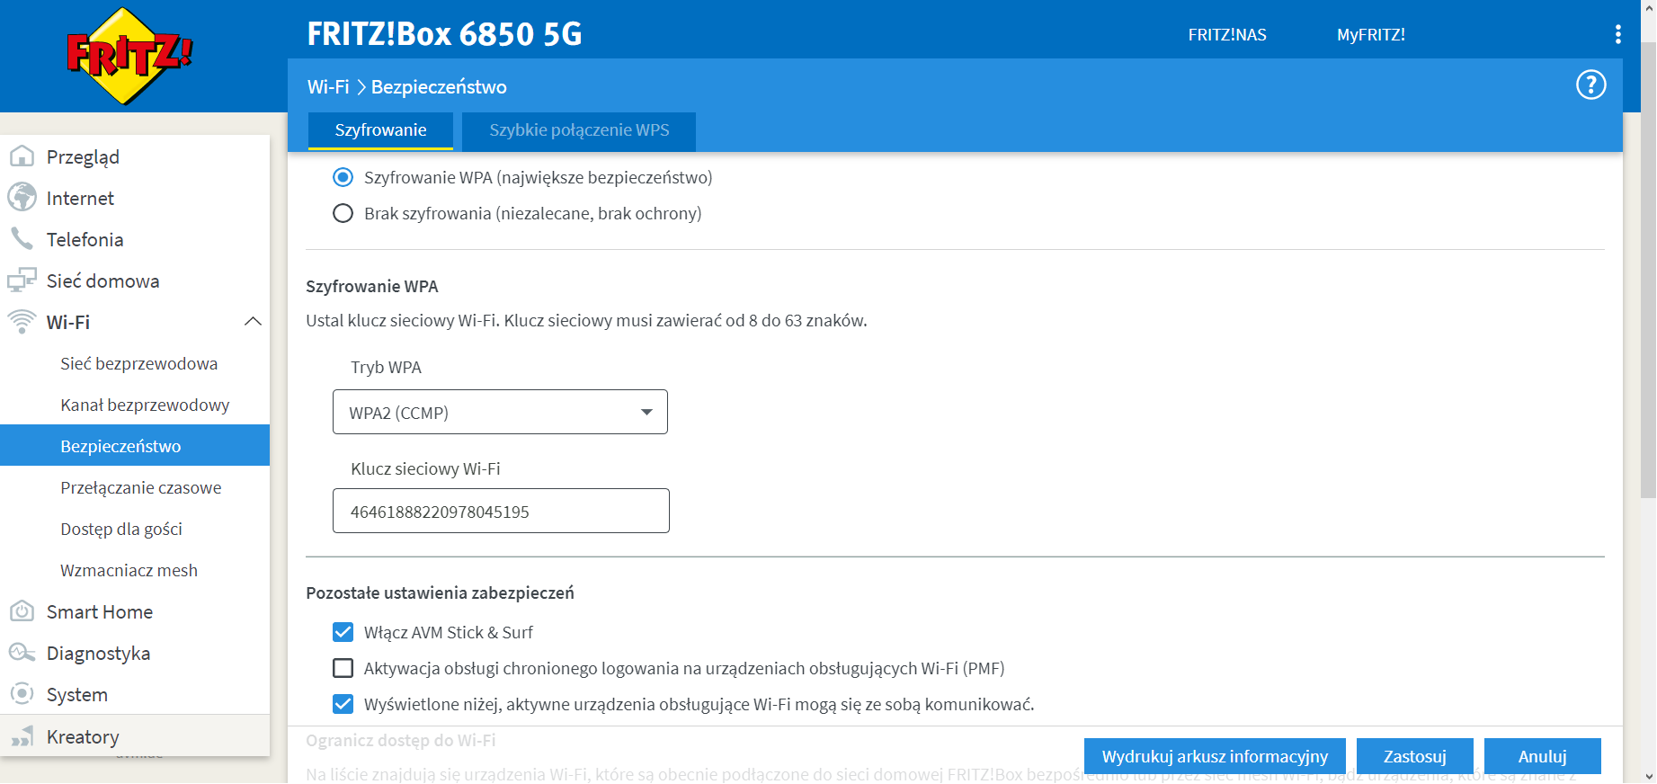Open the three-dot options menu
The height and width of the screenshot is (784, 1657).
coord(1617,34)
